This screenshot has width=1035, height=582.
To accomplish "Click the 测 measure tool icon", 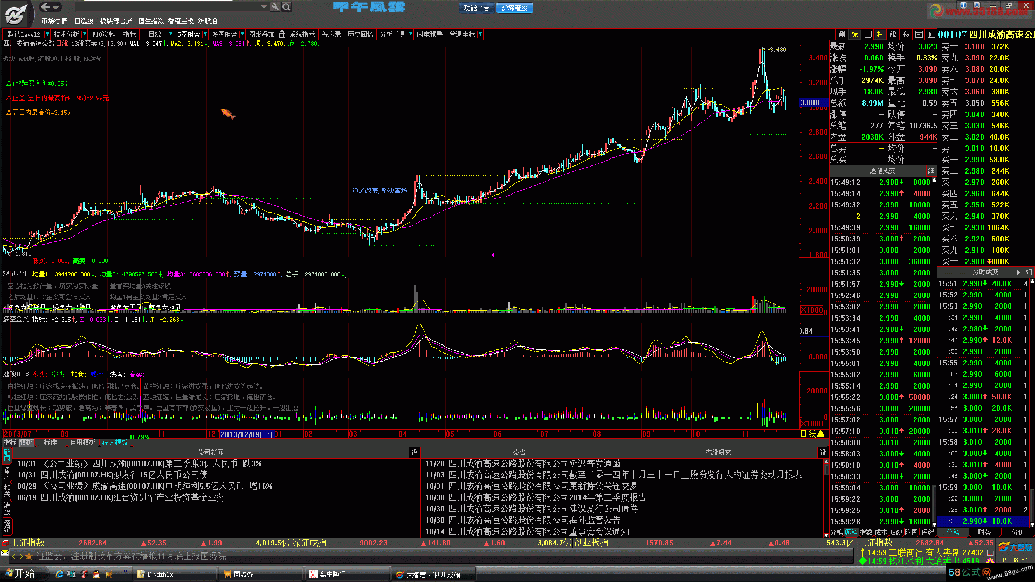I will pos(841,34).
